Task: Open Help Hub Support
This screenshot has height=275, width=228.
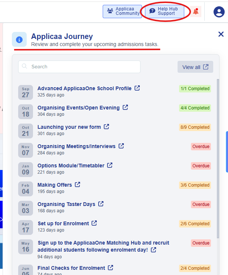Action: point(164,12)
